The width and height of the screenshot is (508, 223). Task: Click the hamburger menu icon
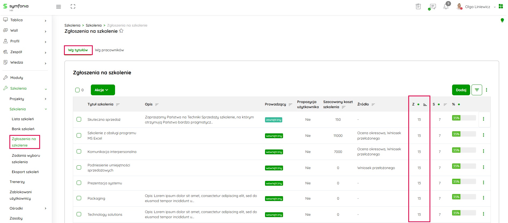click(x=58, y=7)
